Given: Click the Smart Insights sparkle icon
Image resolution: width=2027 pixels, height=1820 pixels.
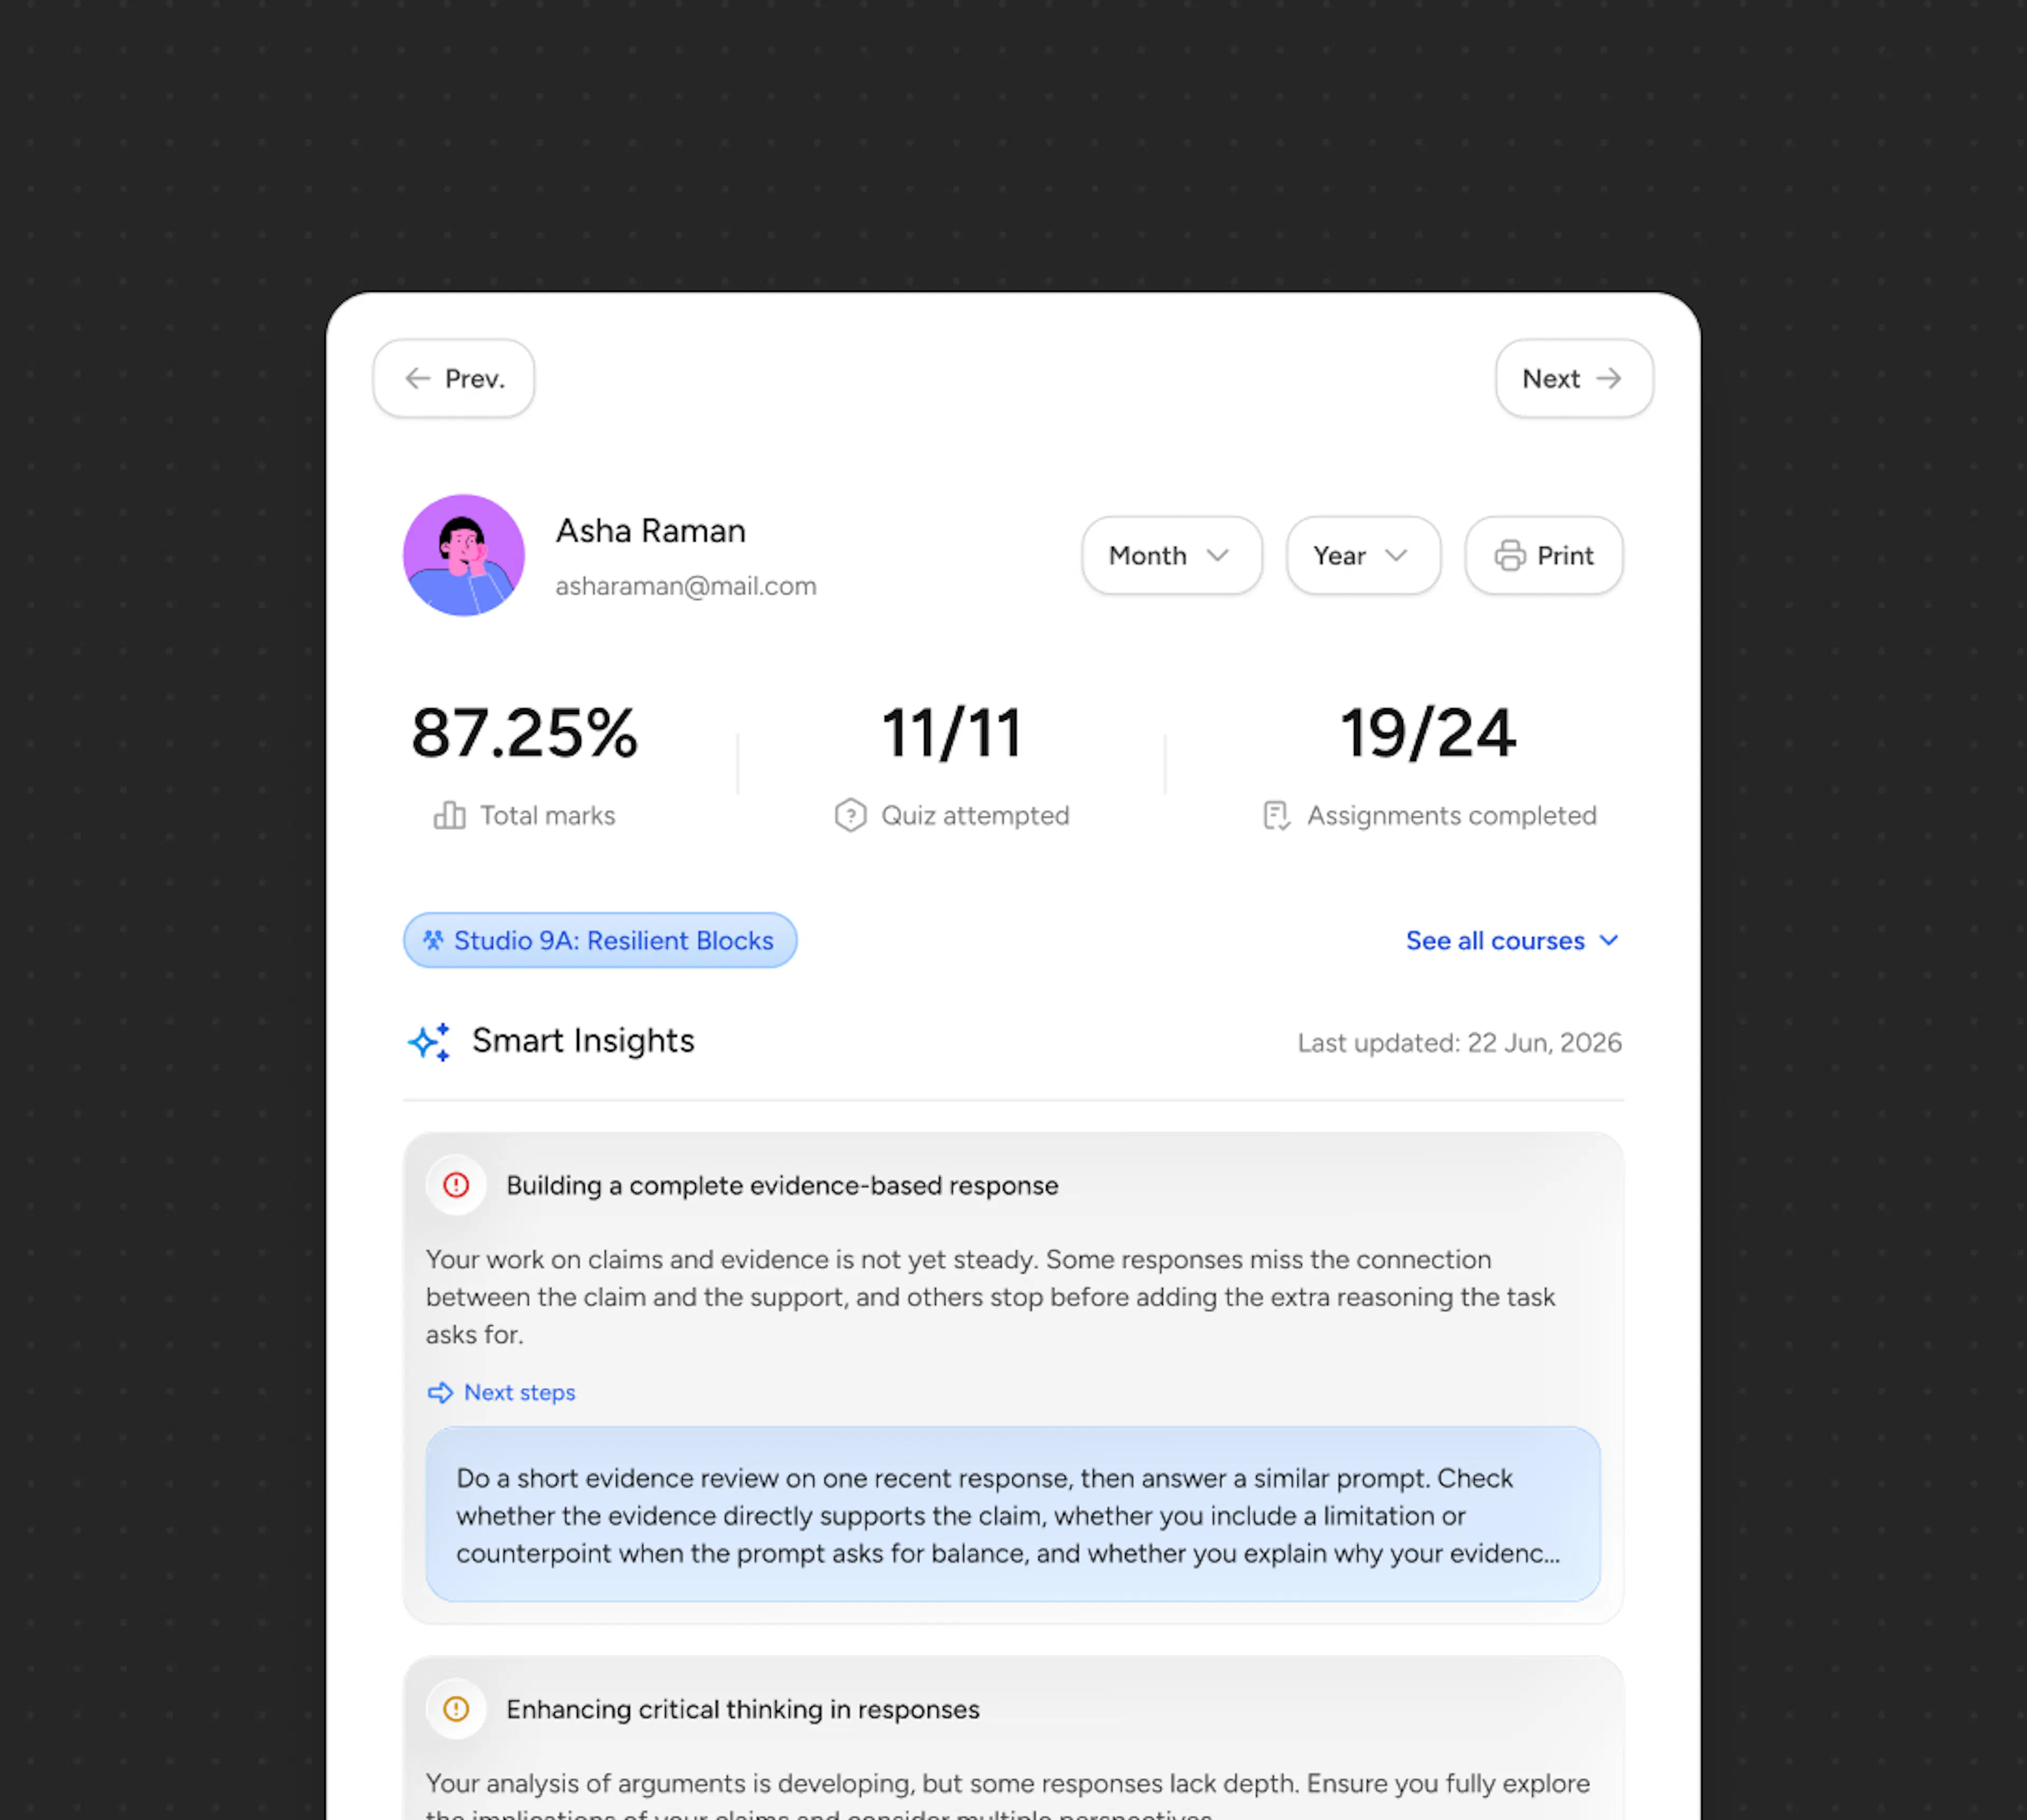Looking at the screenshot, I should coord(429,1042).
